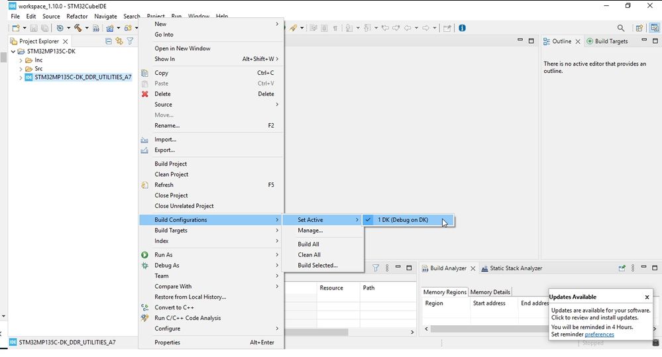
Task: Expand STM32MP135C-DK_DDR_UTILITIES_A7 project node
Action: 21,77
